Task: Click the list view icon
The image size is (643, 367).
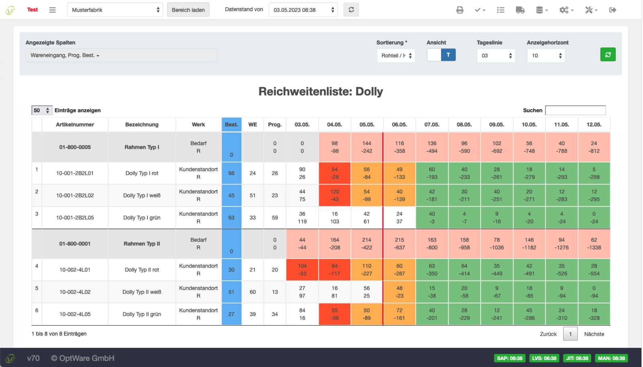Action: pos(500,10)
